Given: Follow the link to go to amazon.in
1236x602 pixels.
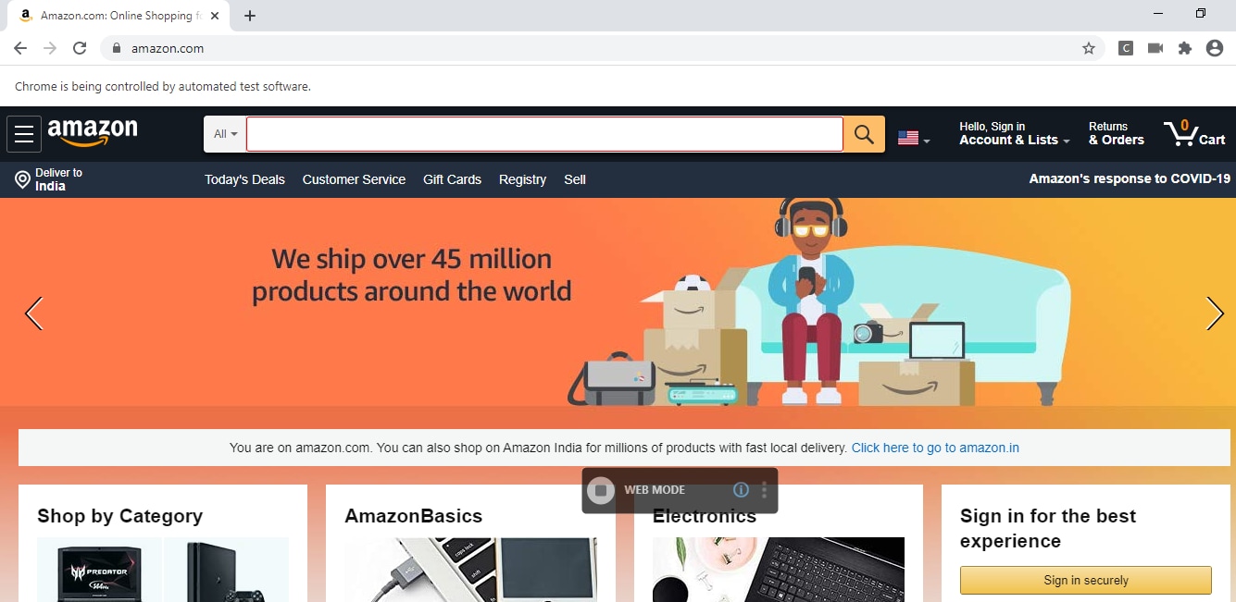Looking at the screenshot, I should point(935,448).
